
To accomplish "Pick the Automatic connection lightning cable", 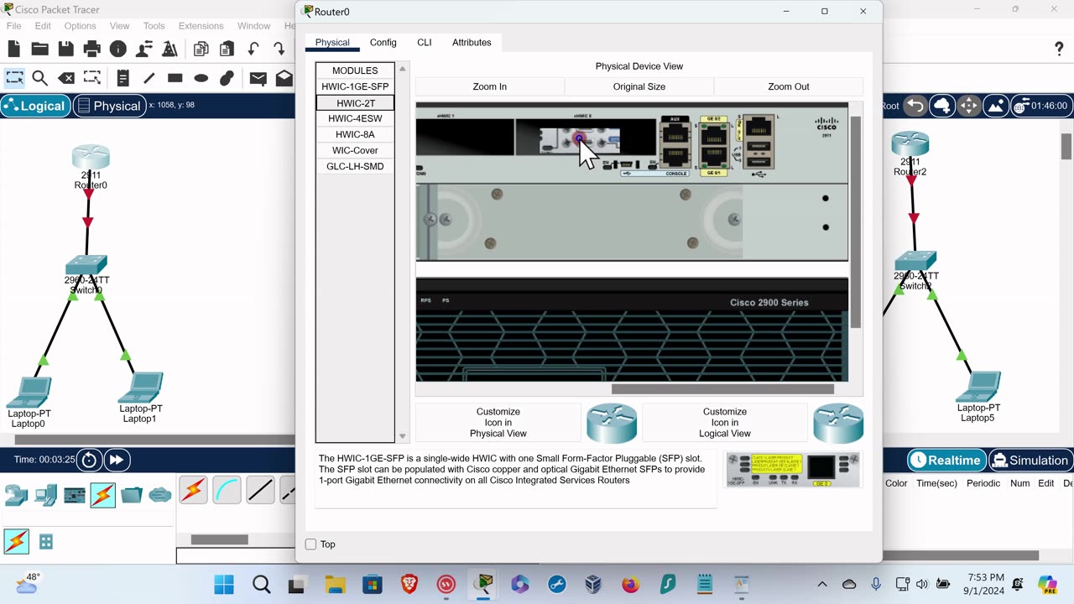I will pos(193,490).
